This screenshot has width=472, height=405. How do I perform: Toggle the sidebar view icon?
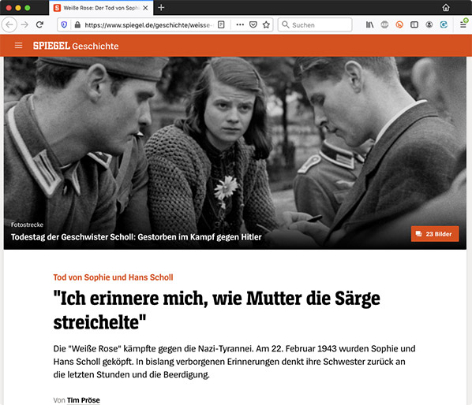click(x=414, y=24)
